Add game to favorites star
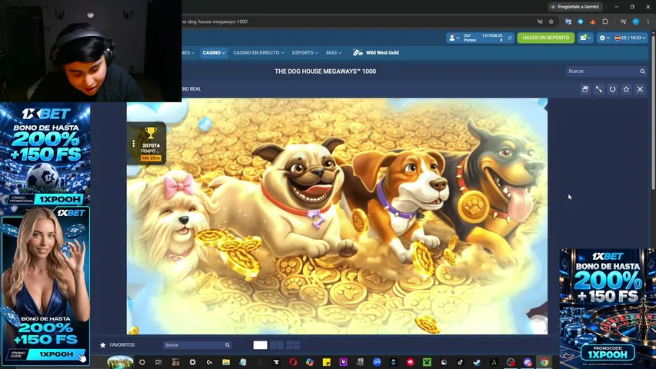Viewport: 656px width, 369px height. pyautogui.click(x=626, y=89)
